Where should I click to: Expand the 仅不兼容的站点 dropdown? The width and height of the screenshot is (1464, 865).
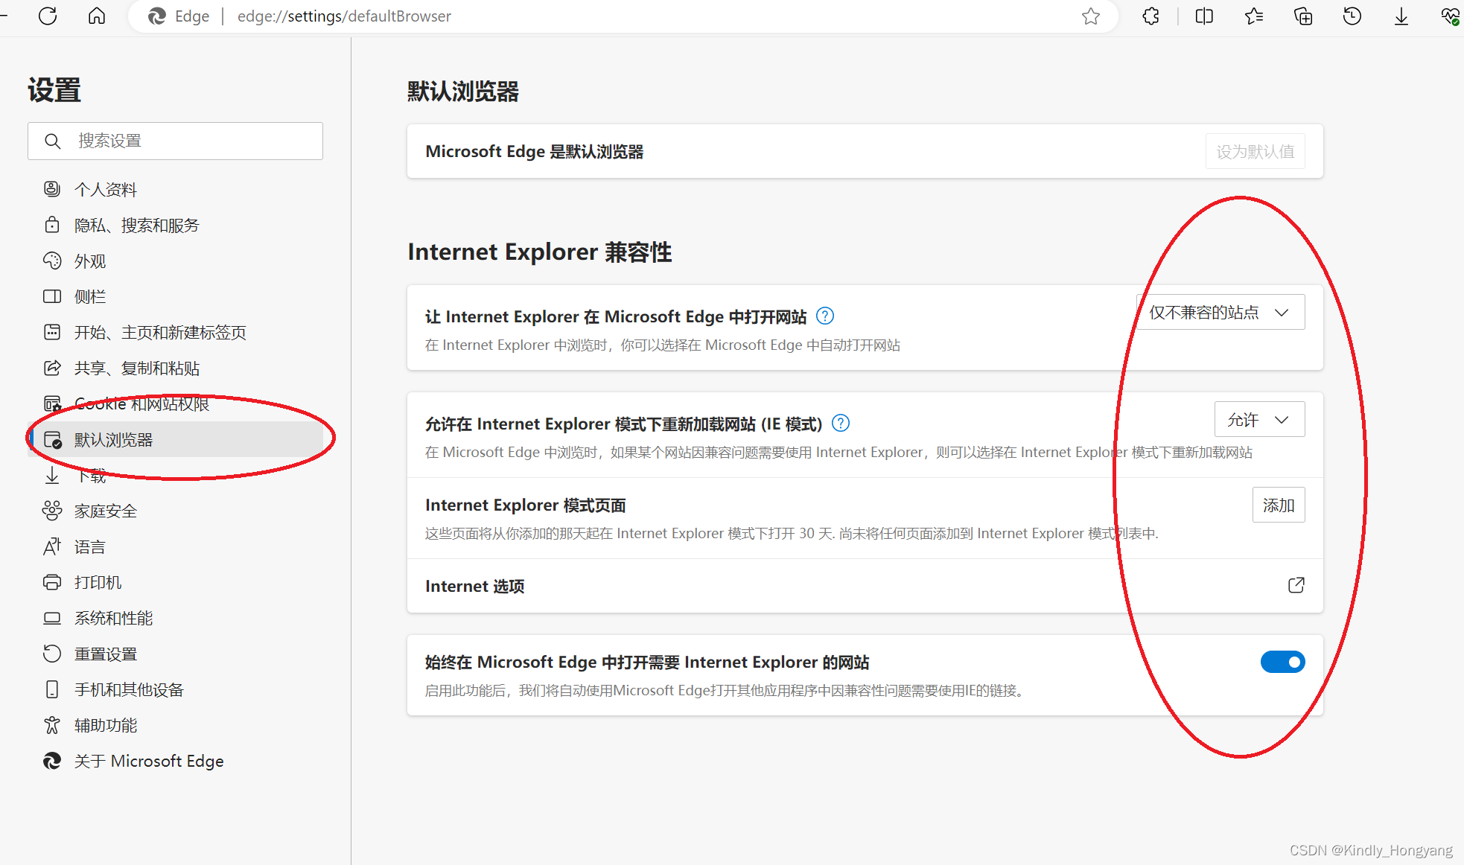tap(1220, 313)
